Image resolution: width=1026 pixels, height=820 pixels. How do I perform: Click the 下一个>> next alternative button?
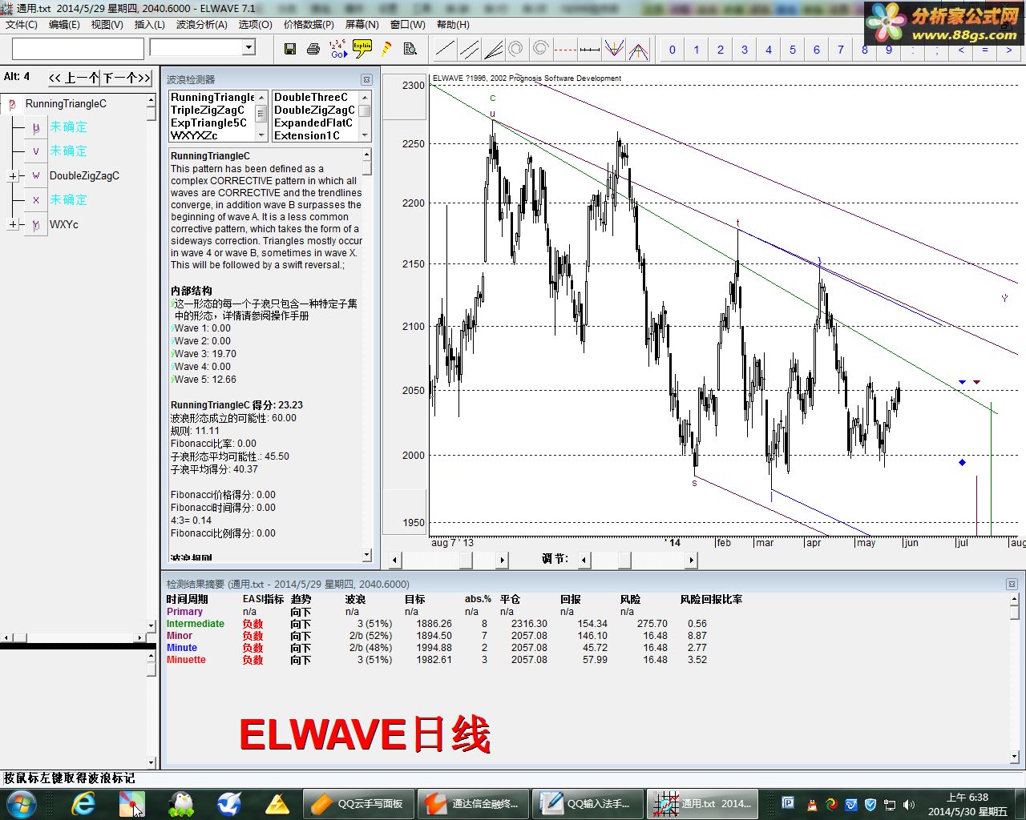point(127,78)
